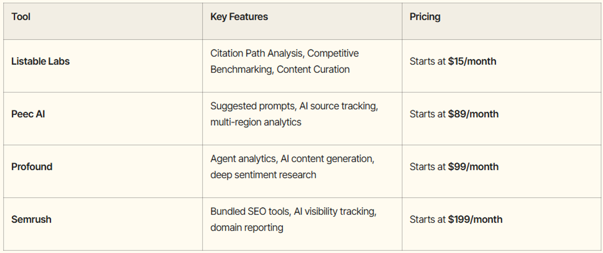603x253 pixels.
Task: Click the multi-region analytics text line
Action: 256,122
